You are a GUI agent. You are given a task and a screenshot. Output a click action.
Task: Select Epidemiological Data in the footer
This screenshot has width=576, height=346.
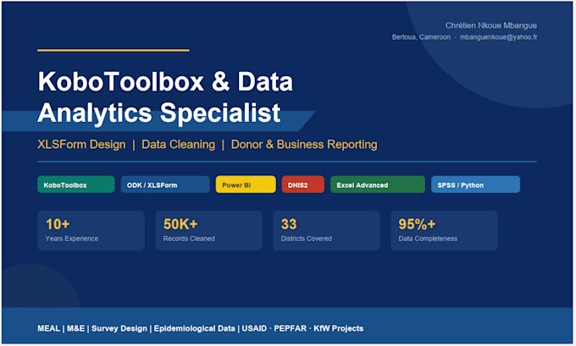(194, 328)
